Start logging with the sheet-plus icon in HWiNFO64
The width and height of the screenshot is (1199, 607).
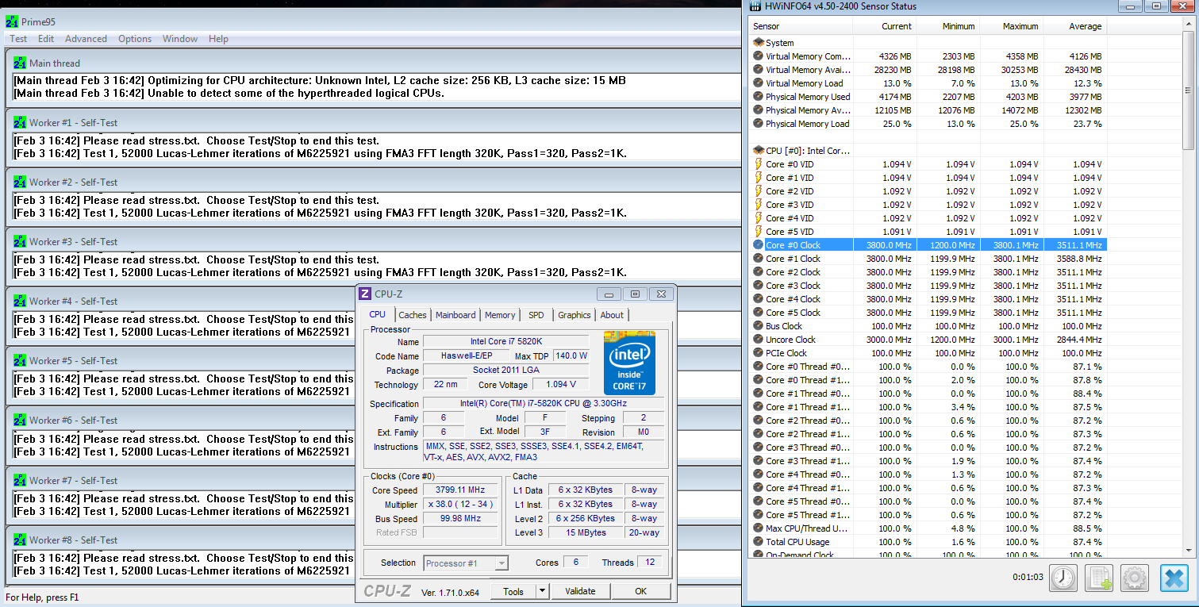pos(1099,578)
